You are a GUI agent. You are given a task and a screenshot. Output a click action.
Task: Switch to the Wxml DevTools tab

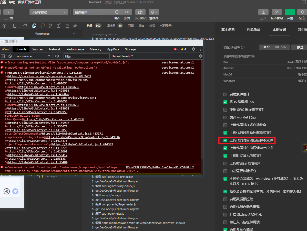pyautogui.click(x=5, y=49)
